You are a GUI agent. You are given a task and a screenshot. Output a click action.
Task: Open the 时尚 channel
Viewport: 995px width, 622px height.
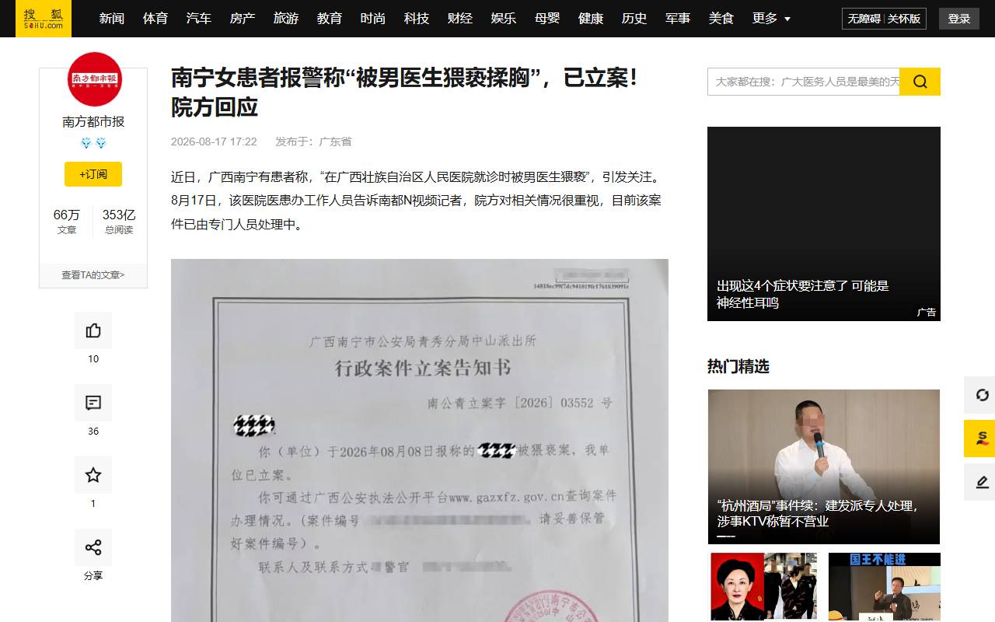tap(373, 18)
